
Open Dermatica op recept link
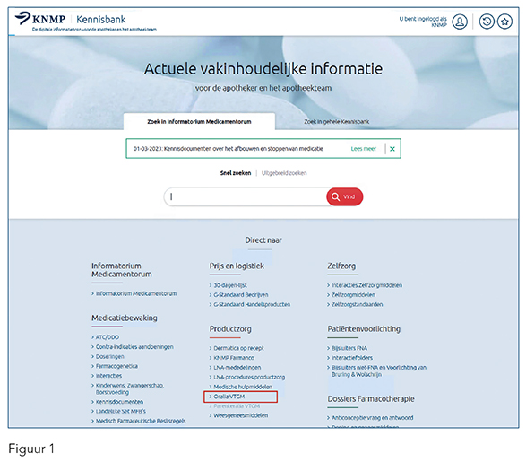(238, 348)
